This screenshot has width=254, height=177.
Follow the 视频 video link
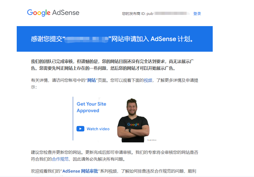pyautogui.click(x=148, y=80)
